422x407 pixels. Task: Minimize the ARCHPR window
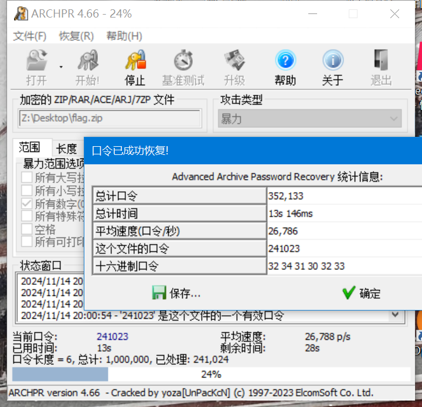pos(312,13)
